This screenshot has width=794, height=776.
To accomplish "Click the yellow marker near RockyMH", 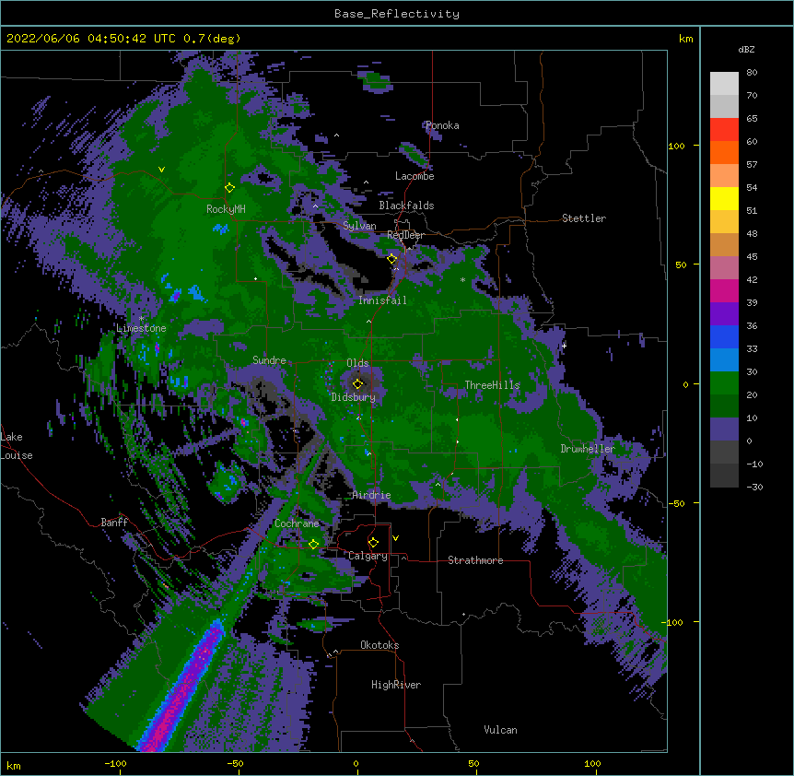I will (229, 188).
